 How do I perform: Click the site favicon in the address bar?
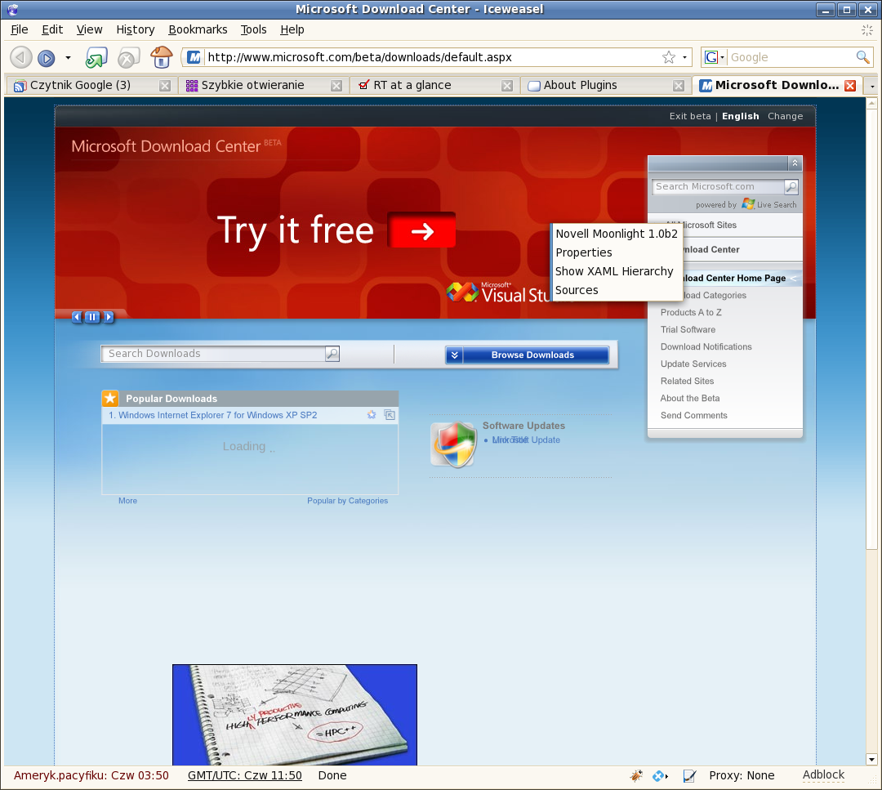click(194, 57)
